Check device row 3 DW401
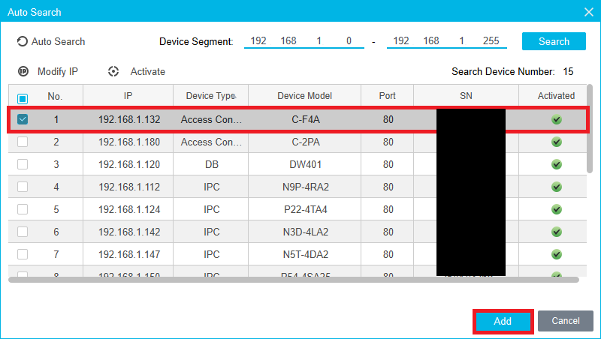 [23, 164]
